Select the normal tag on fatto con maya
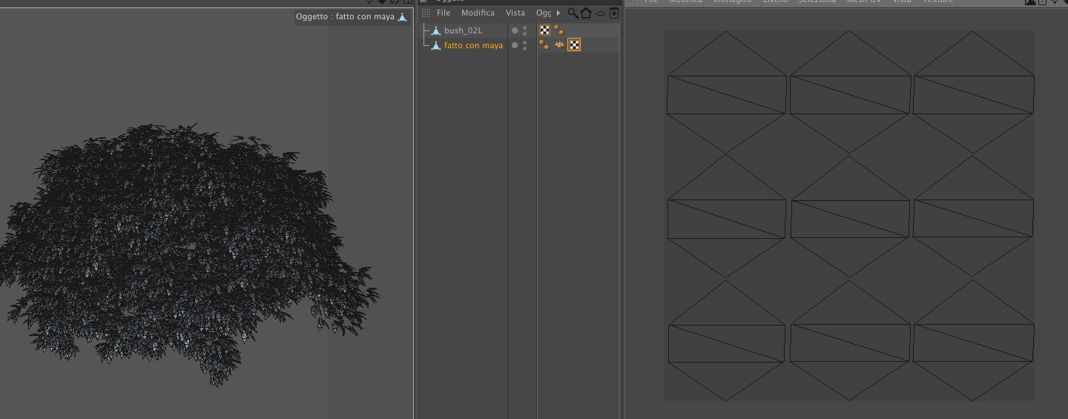Viewport: 1068px width, 419px height. (559, 45)
